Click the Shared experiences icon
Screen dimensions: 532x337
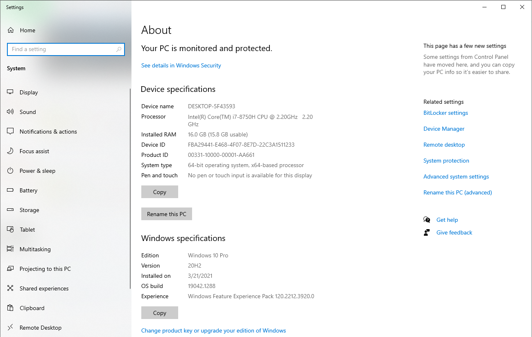11,288
